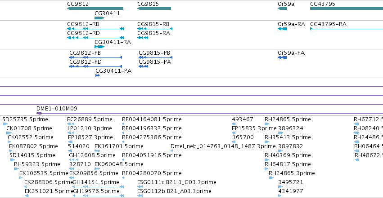Click the GH14151.5prime EST feature
Image resolution: width=383 pixels, height=198 pixels.
coord(98,187)
